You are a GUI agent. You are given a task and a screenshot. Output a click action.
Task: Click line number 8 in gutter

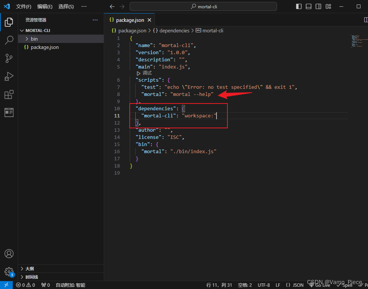[x=118, y=94]
